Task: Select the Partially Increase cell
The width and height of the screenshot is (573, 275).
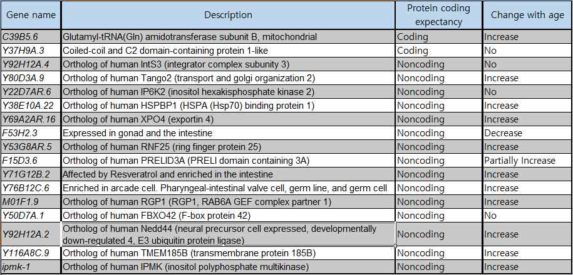Action: click(x=527, y=161)
